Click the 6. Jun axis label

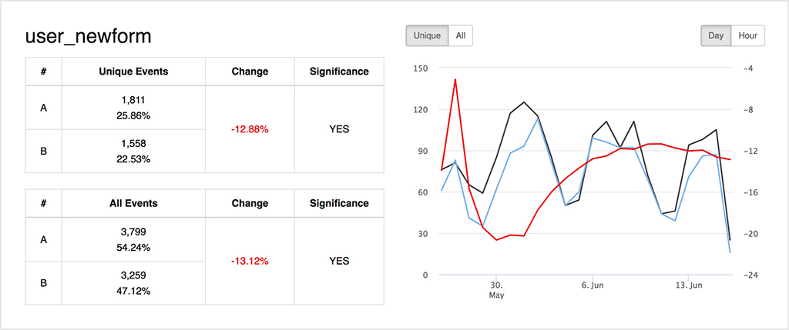click(x=593, y=285)
